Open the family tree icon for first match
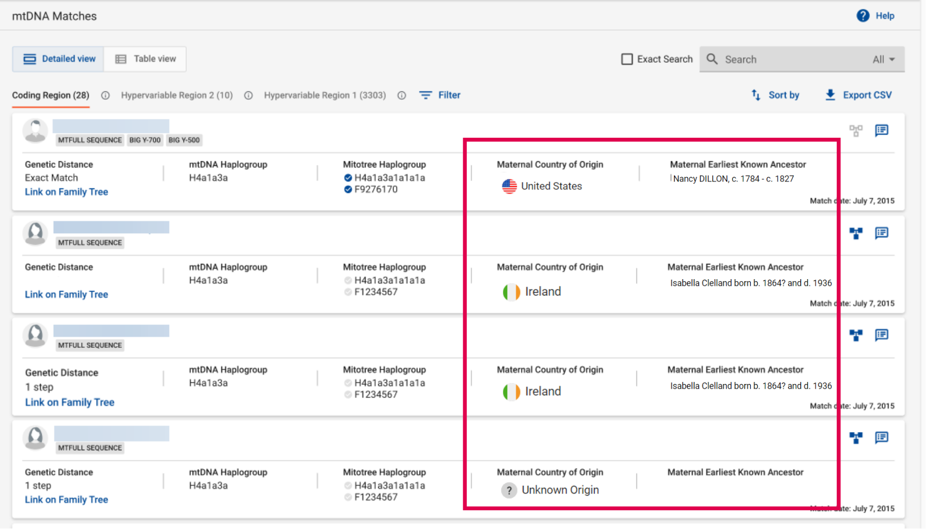926x529 pixels. (856, 130)
